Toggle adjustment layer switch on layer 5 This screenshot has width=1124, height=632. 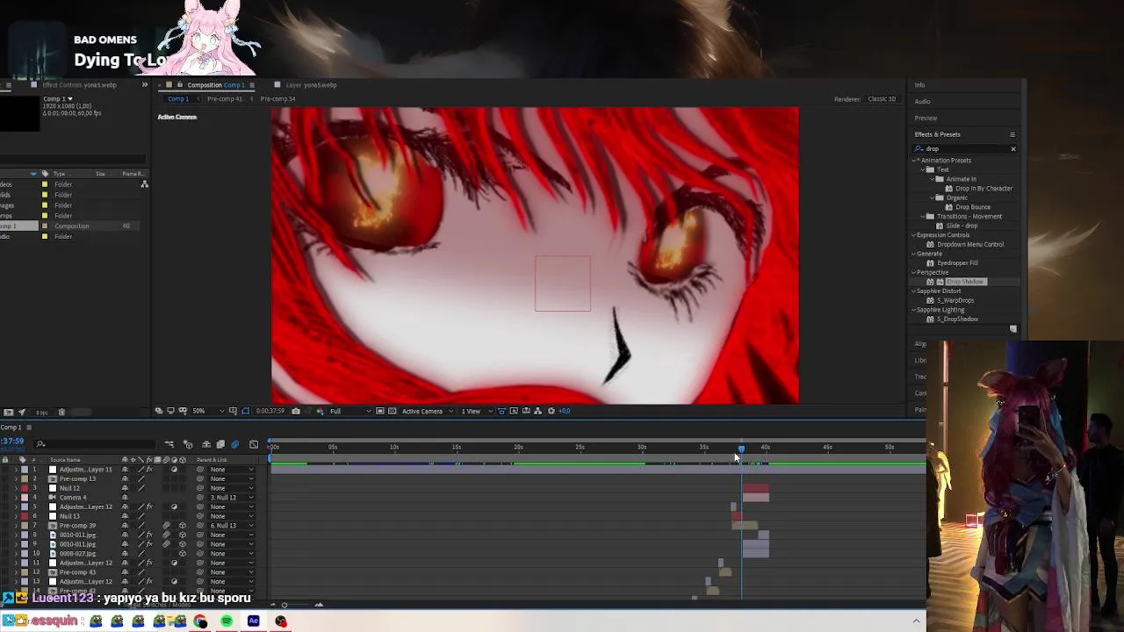[174, 507]
